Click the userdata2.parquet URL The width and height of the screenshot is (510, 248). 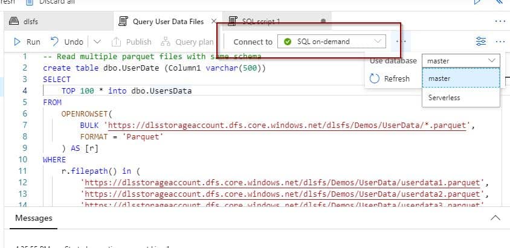(282, 194)
